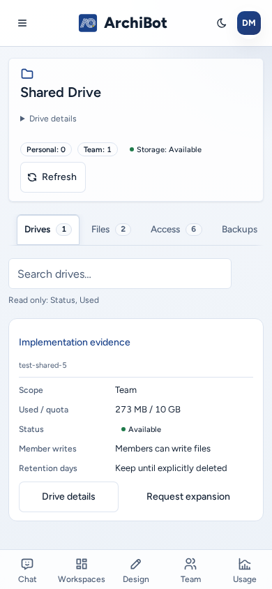
Task: Click the Available status in drive card
Action: 141,429
